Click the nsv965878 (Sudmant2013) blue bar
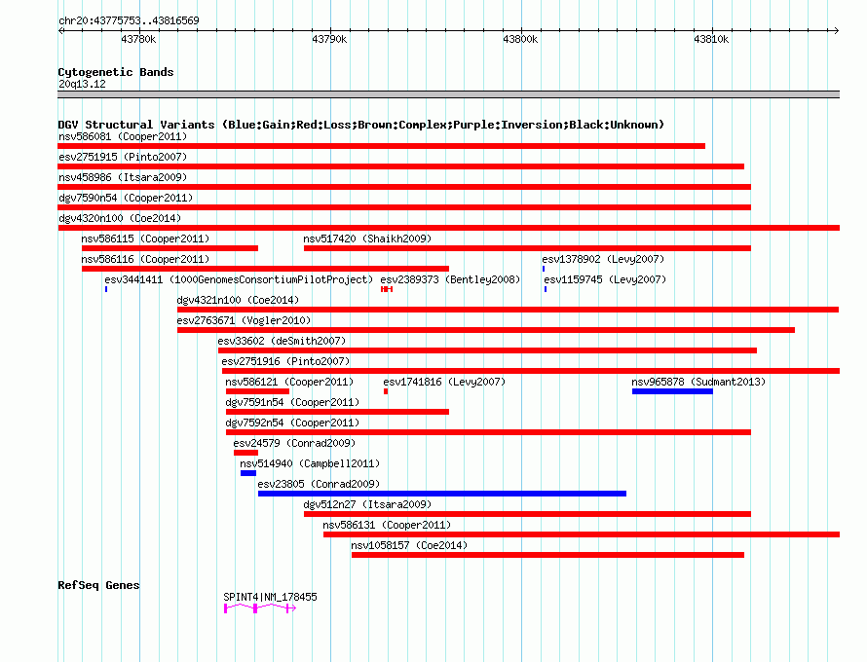This screenshot has width=867, height=662. pyautogui.click(x=672, y=391)
